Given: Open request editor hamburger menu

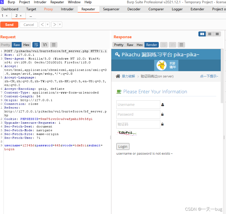Looking at the screenshot, I should pyautogui.click(x=54, y=45).
